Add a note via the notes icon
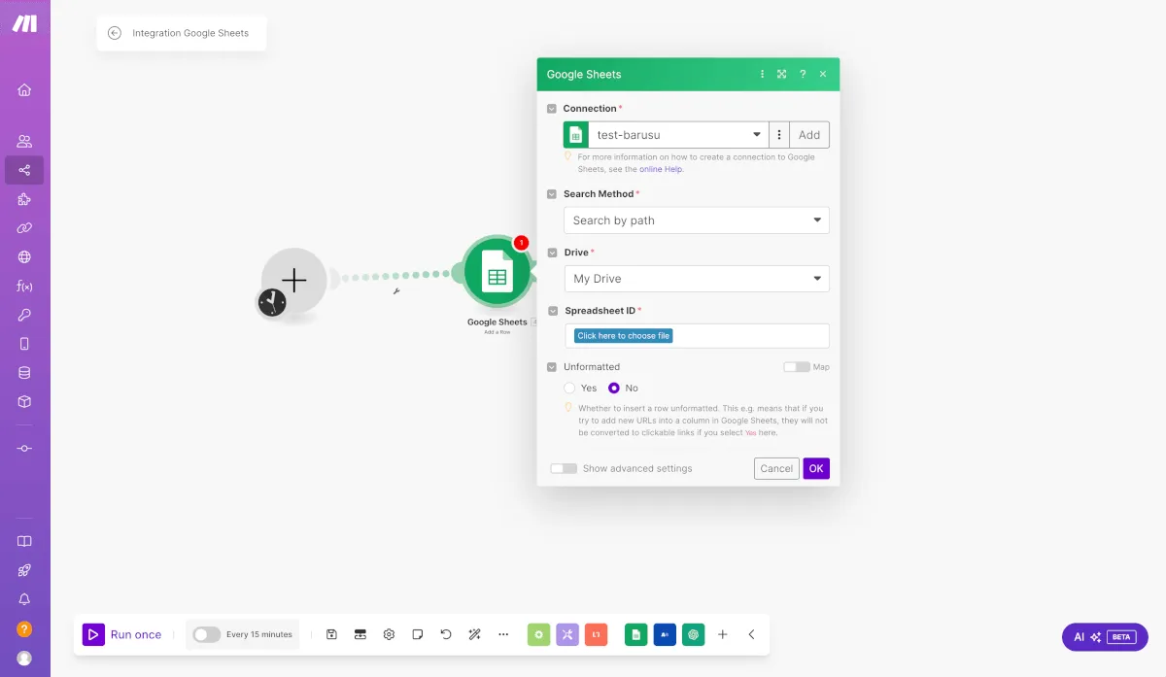1166x677 pixels. coord(418,634)
